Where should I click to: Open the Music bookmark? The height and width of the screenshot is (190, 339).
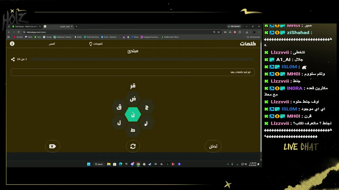click(x=135, y=37)
